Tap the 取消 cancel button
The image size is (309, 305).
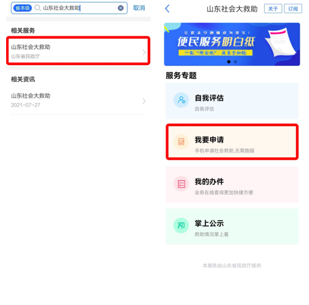pos(139,8)
